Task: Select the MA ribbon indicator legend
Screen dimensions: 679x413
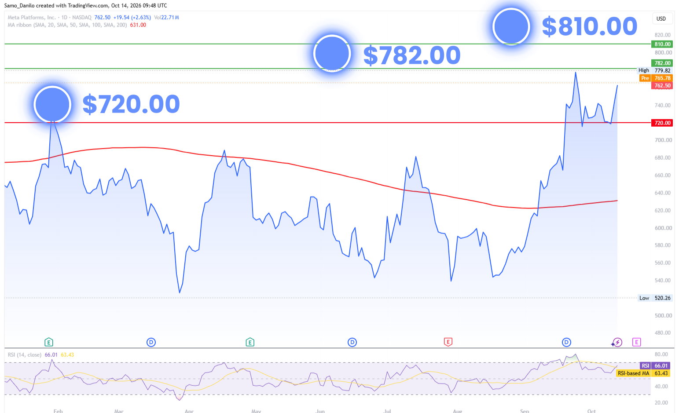Action: pos(67,25)
